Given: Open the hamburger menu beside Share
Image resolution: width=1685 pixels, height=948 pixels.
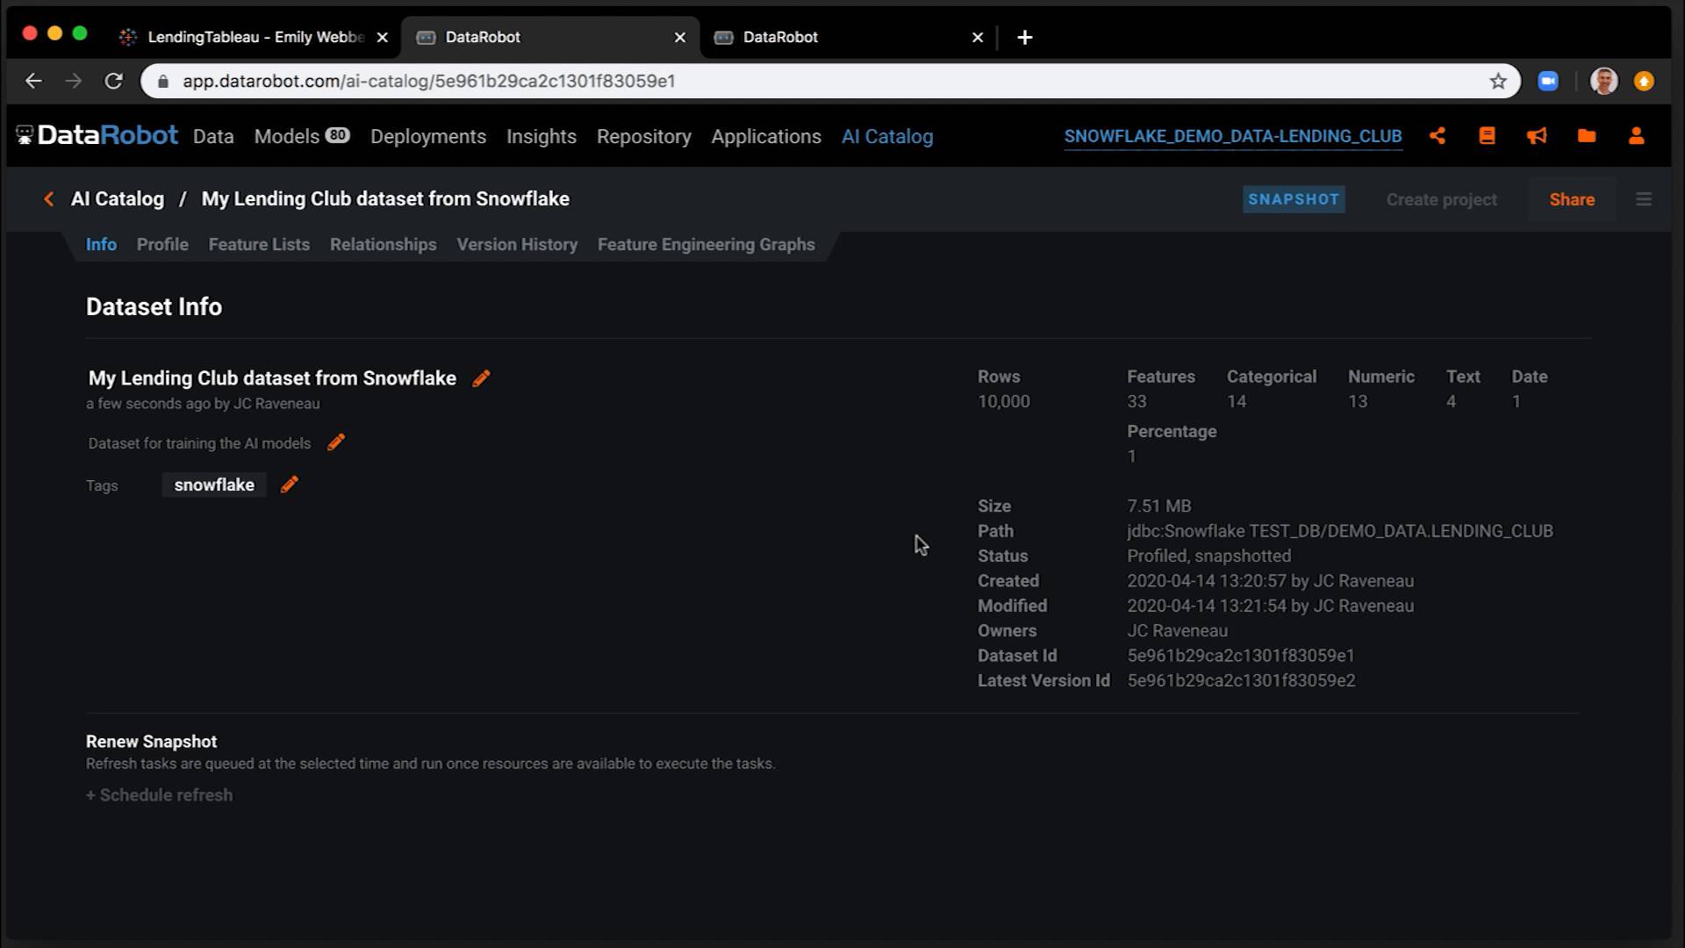Looking at the screenshot, I should click(1644, 199).
